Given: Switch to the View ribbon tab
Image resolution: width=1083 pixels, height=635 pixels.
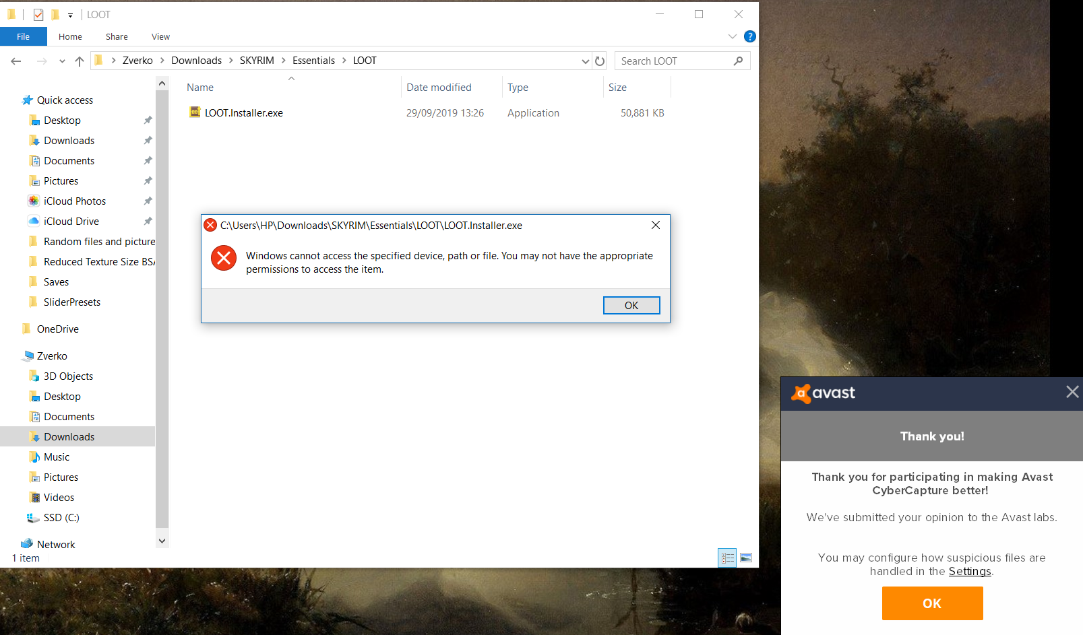Looking at the screenshot, I should [x=160, y=36].
